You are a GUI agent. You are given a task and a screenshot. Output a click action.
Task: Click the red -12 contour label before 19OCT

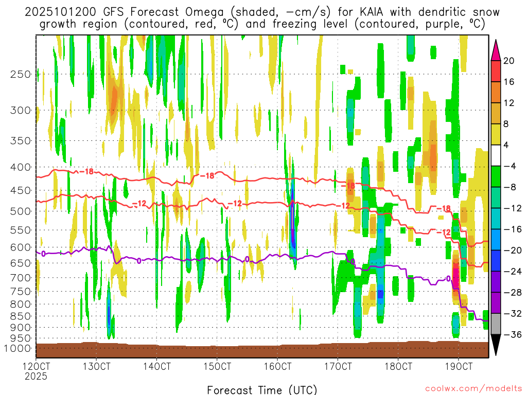[x=443, y=232]
